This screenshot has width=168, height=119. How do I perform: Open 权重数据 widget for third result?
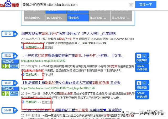tap(142, 85)
